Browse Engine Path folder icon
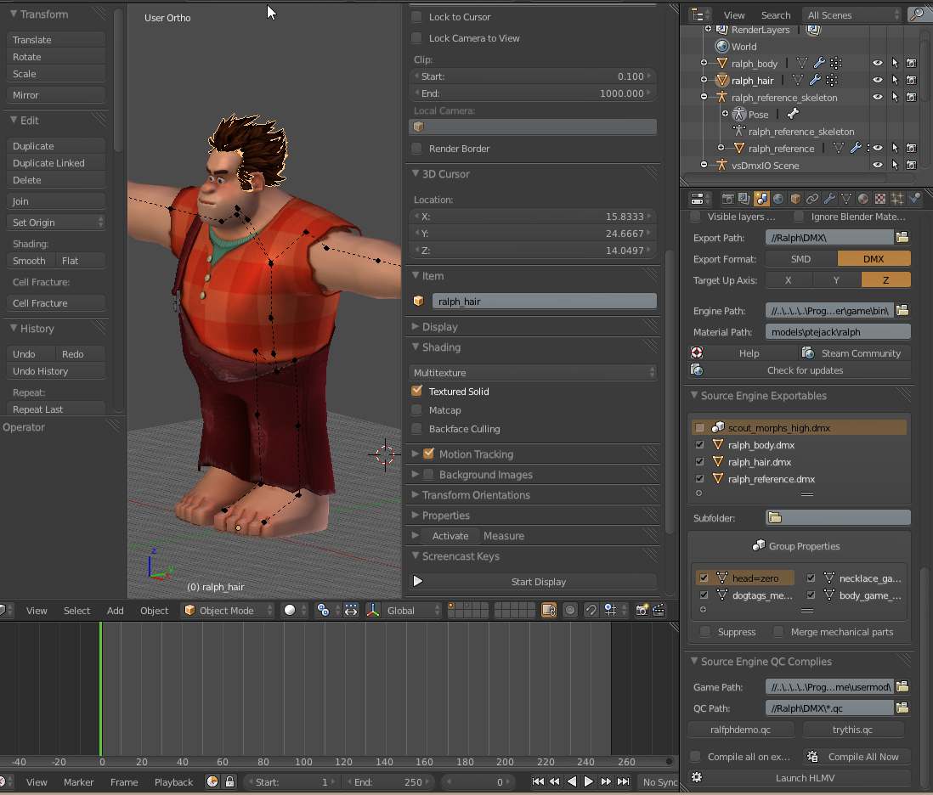This screenshot has width=933, height=795. coord(902,310)
